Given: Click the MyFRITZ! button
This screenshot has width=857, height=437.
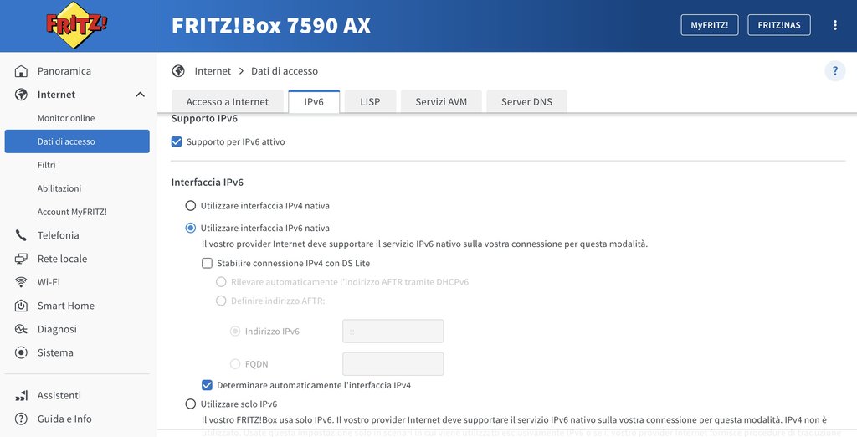Looking at the screenshot, I should point(710,25).
